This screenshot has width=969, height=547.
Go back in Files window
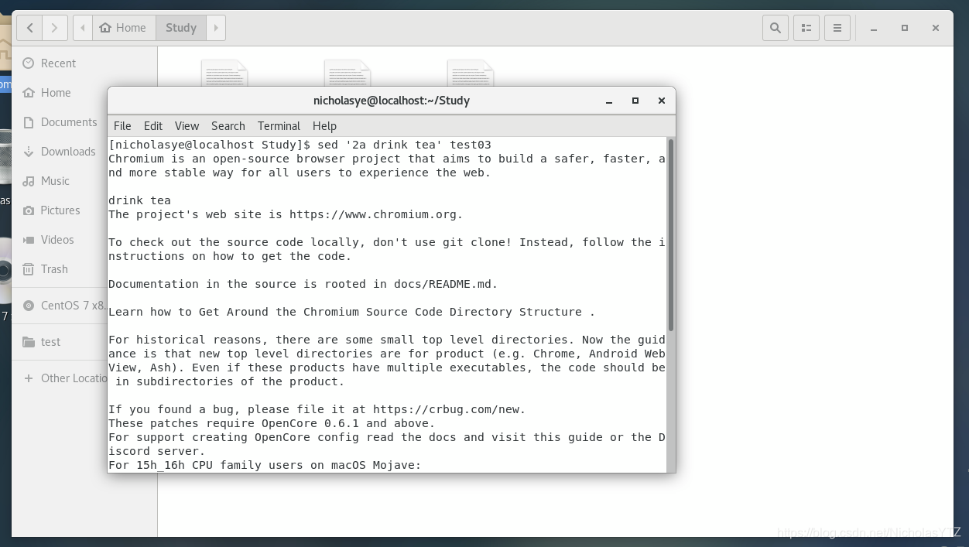29,28
